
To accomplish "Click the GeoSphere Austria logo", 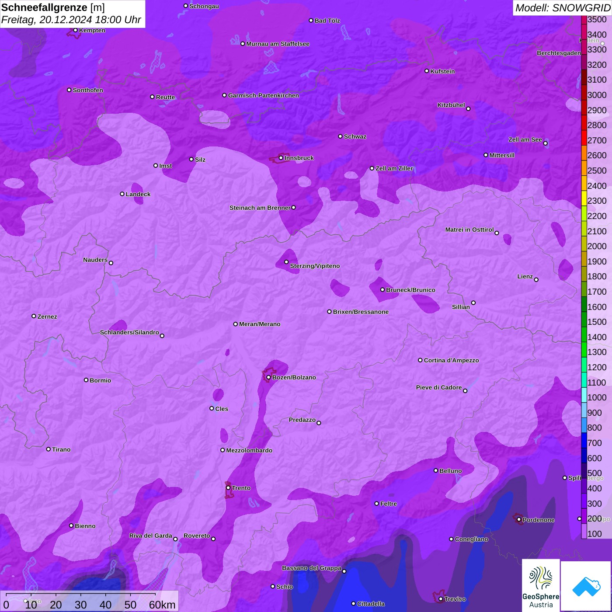I will coord(541,586).
